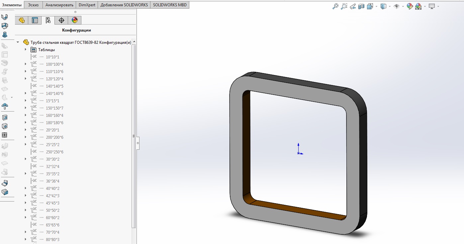464x244 pixels.
Task: Click the Convert to Sheet Metal tool
Action: tap(5, 26)
